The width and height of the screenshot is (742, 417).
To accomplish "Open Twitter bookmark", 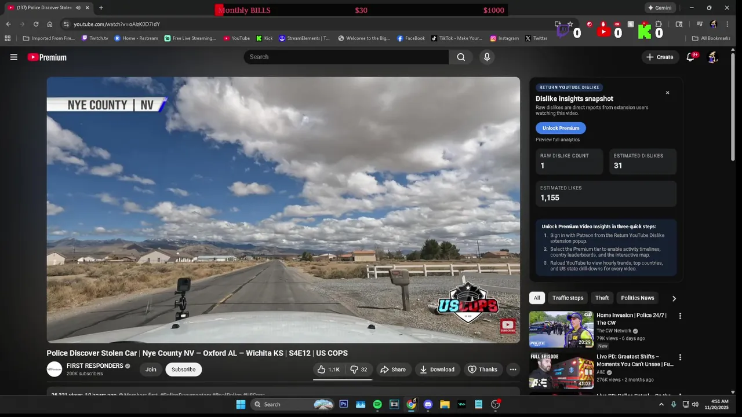I will pos(536,38).
